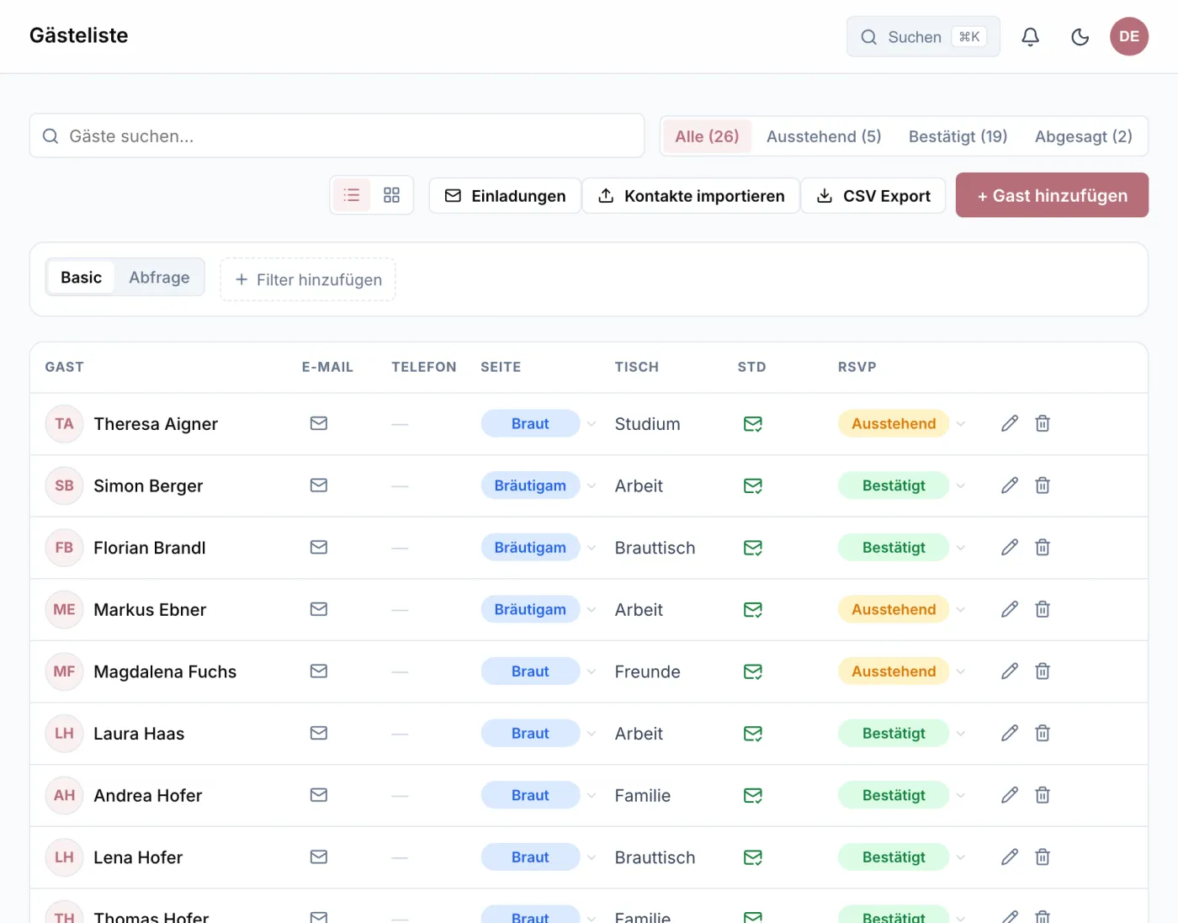This screenshot has width=1178, height=923.
Task: Select the Ausstehend (5) tab
Action: click(824, 136)
